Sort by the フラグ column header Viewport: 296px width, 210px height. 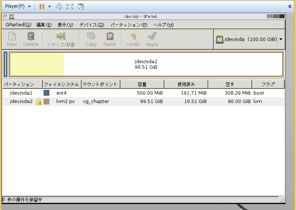pos(268,84)
